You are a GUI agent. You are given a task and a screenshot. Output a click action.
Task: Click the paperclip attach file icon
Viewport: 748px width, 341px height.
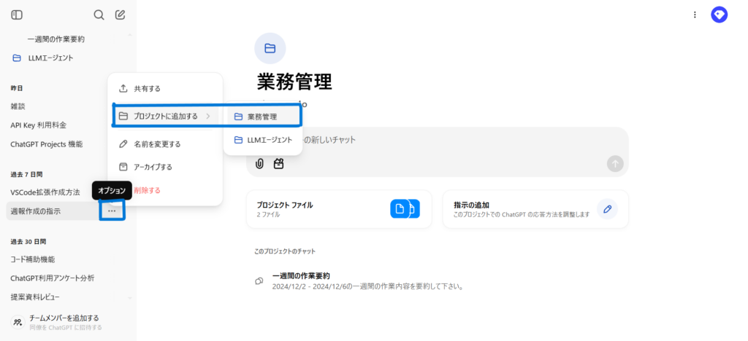coord(259,164)
